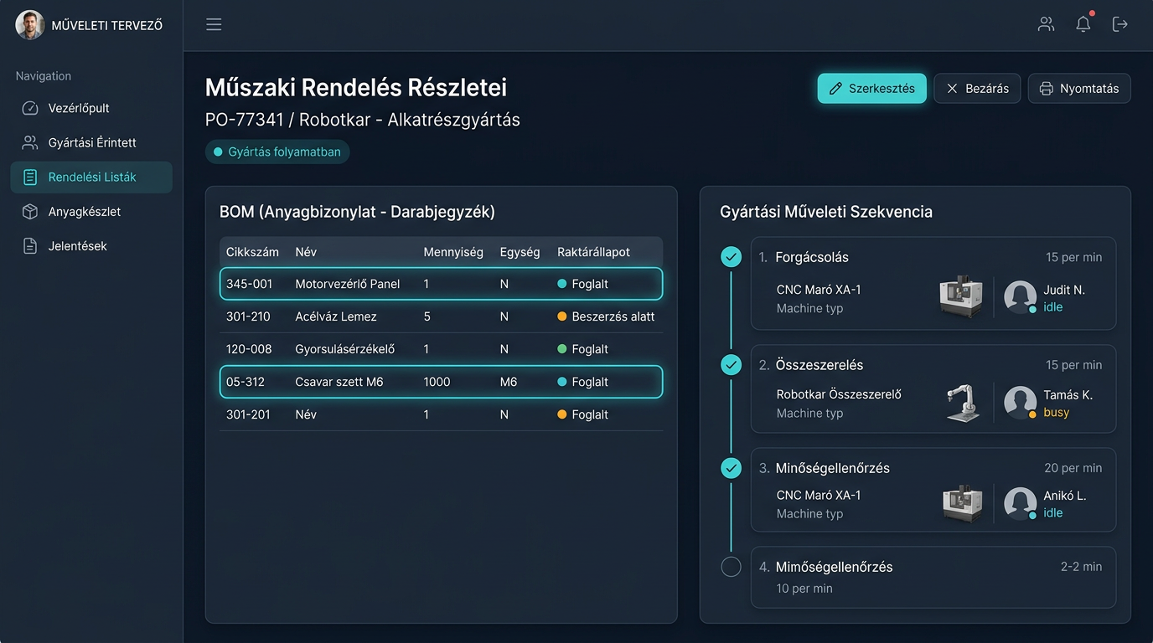
Task: Sort by the Cikkszám column header
Action: [252, 252]
